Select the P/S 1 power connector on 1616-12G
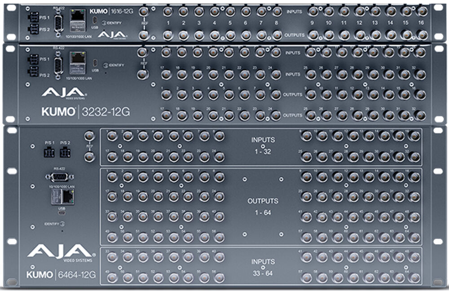 coord(34,17)
